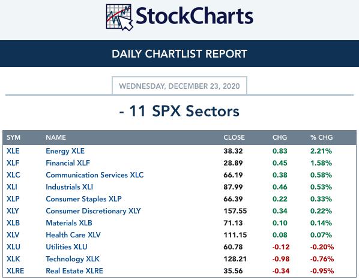Screen dimensions: 359x280
Task: Open Consumer Discretionary XLY link
Action: [x=93, y=211]
